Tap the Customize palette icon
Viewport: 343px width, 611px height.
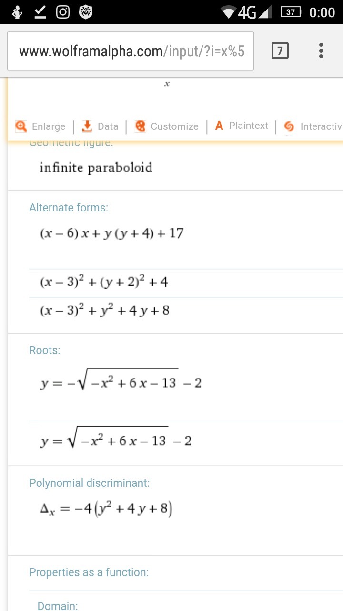(x=140, y=126)
